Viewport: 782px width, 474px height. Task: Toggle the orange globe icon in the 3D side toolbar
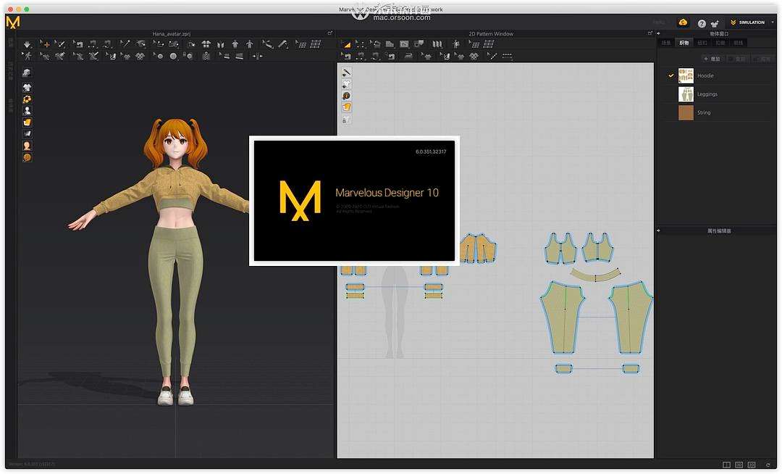tap(27, 158)
